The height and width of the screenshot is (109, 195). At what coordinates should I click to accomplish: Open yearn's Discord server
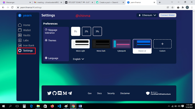pyautogui.click(x=60, y=93)
